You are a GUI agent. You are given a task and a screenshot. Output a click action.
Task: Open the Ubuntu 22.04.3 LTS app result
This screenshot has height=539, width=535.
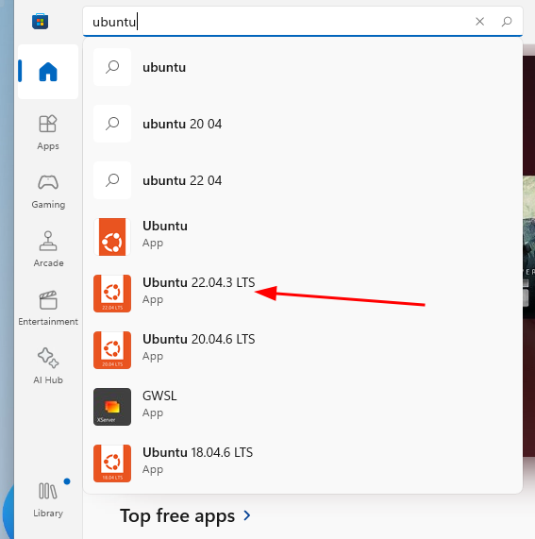click(x=303, y=294)
